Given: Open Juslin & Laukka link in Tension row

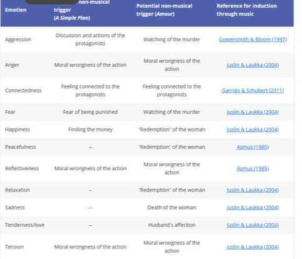Looking at the screenshot, I should [253, 247].
